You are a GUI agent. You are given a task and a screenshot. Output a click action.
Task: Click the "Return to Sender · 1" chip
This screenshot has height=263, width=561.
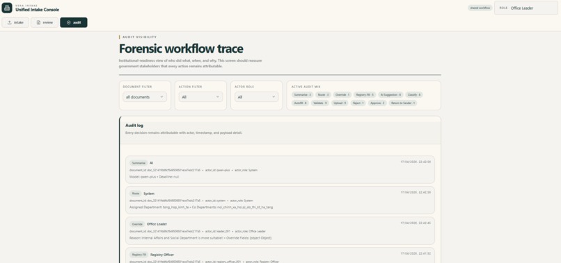pyautogui.click(x=403, y=103)
